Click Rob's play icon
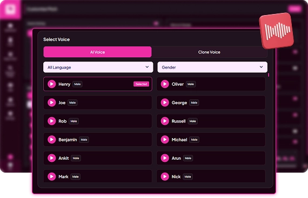This screenshot has height=198, width=308. click(52, 121)
